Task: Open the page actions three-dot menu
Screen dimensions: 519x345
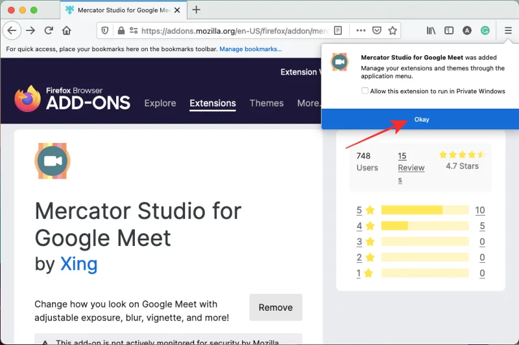Action: (x=361, y=30)
